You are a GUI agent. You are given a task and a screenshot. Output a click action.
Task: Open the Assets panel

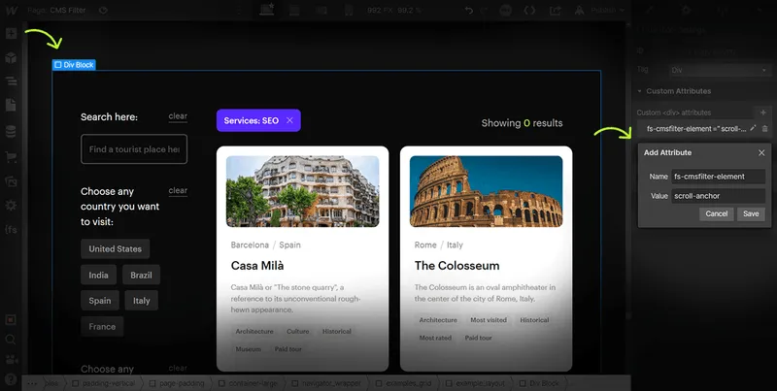point(11,181)
